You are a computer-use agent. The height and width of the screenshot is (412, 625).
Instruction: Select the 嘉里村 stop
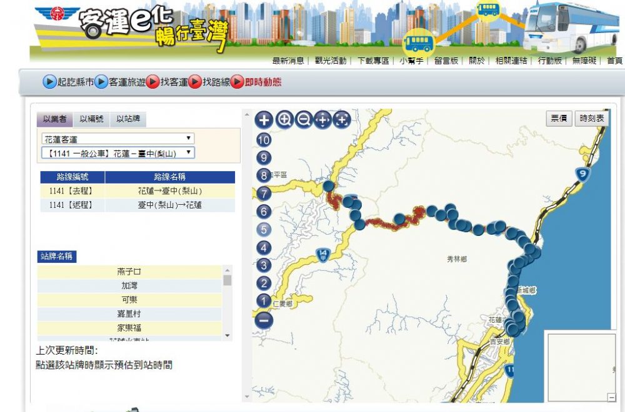[129, 313]
